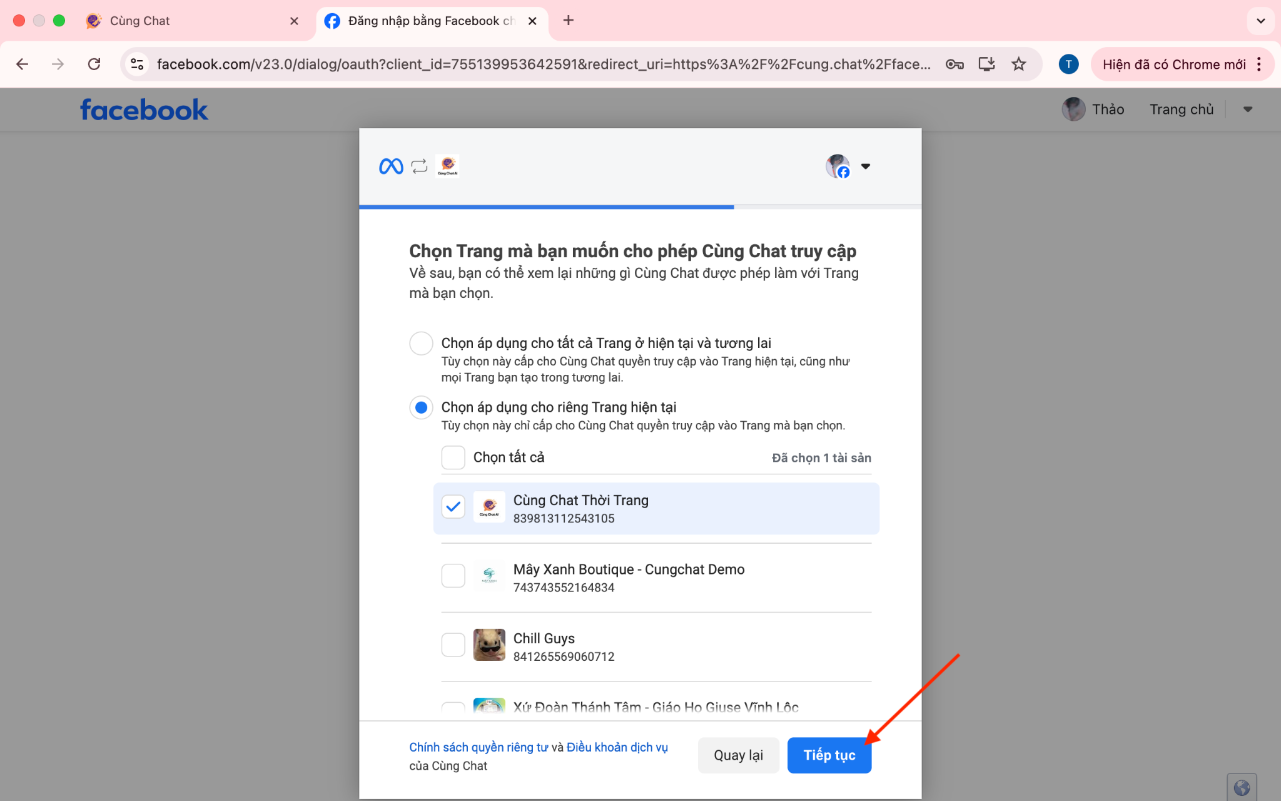
Task: Bookmark page with the star icon
Action: point(1019,64)
